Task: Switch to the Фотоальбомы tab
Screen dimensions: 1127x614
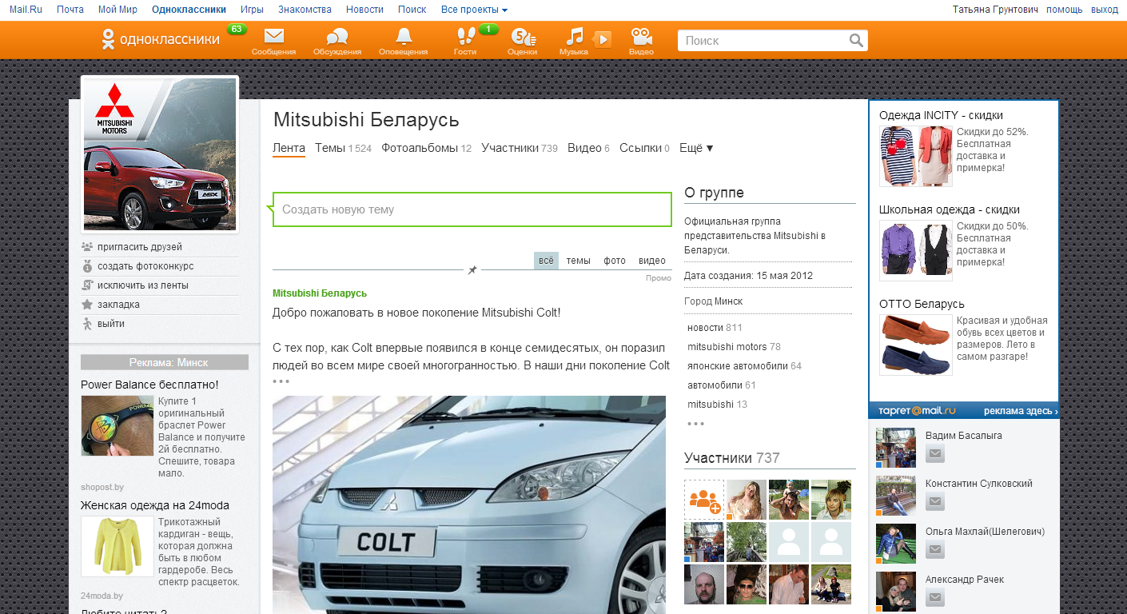Action: click(426, 148)
